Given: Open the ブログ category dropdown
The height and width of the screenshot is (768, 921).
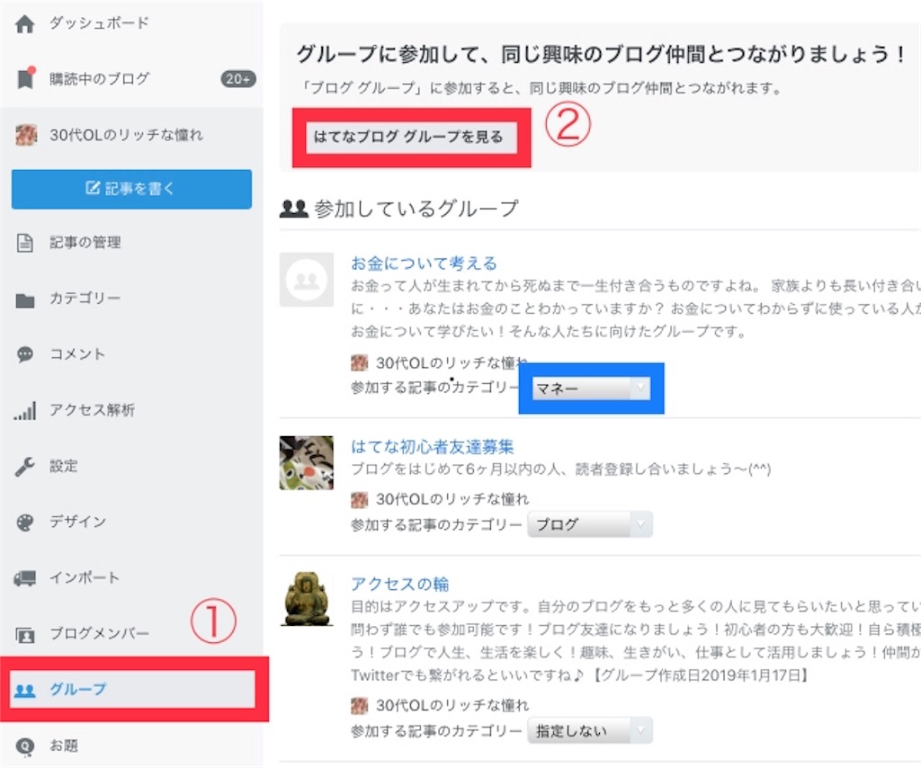Looking at the screenshot, I should click(x=590, y=524).
